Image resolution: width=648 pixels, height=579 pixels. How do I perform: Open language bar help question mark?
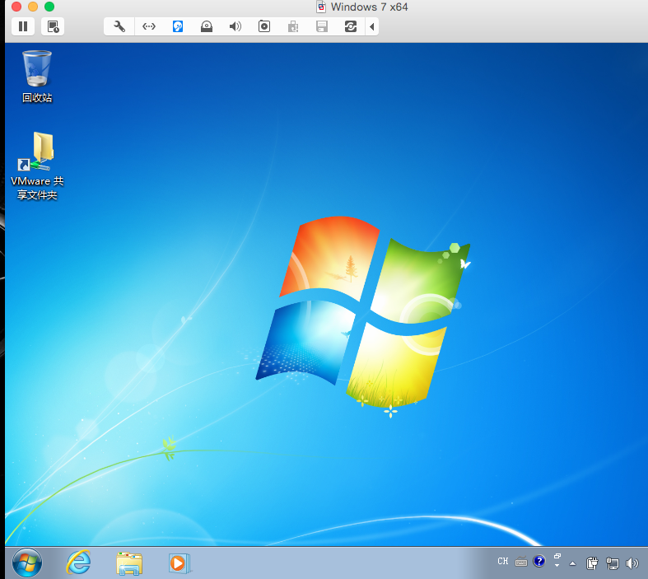pos(539,561)
